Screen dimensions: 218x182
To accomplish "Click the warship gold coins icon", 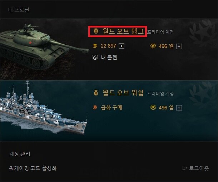I will 95,107.
